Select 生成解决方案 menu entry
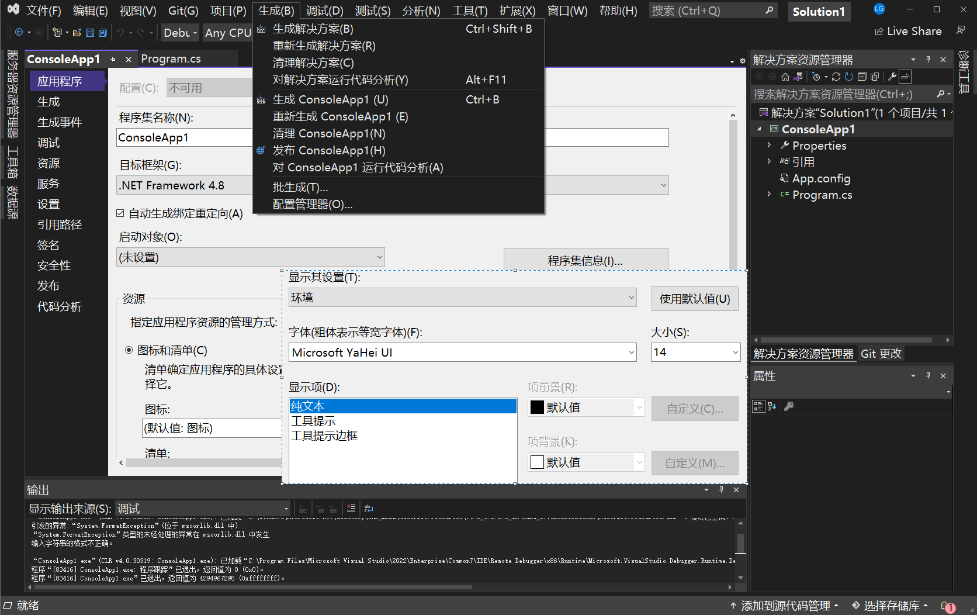This screenshot has width=977, height=615. click(399, 29)
